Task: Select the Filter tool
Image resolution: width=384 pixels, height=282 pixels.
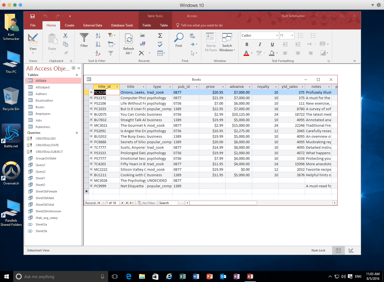Action: [84, 41]
